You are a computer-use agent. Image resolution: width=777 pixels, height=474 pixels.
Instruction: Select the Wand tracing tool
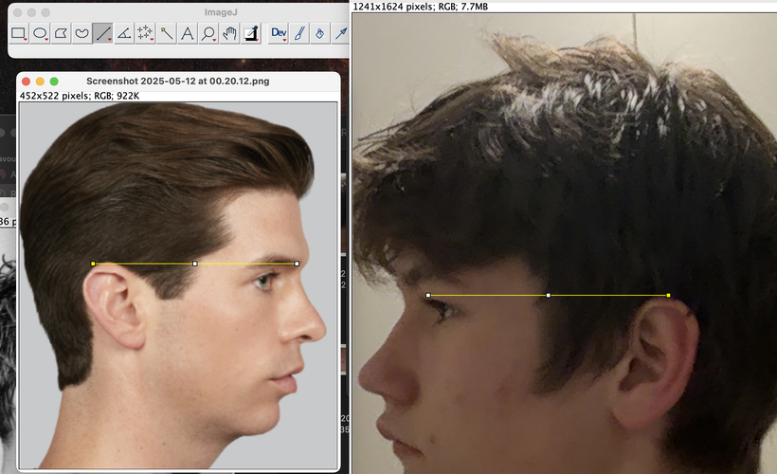tap(166, 34)
